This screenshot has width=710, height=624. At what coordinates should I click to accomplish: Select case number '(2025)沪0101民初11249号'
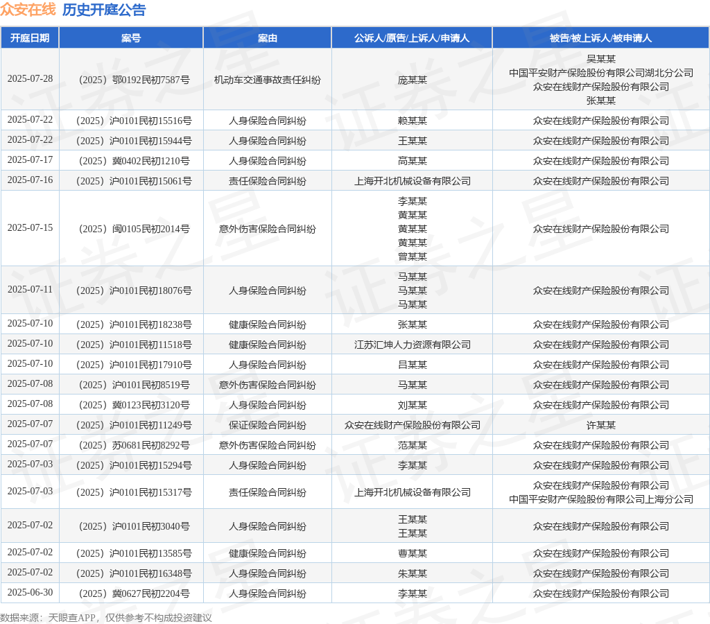134,425
